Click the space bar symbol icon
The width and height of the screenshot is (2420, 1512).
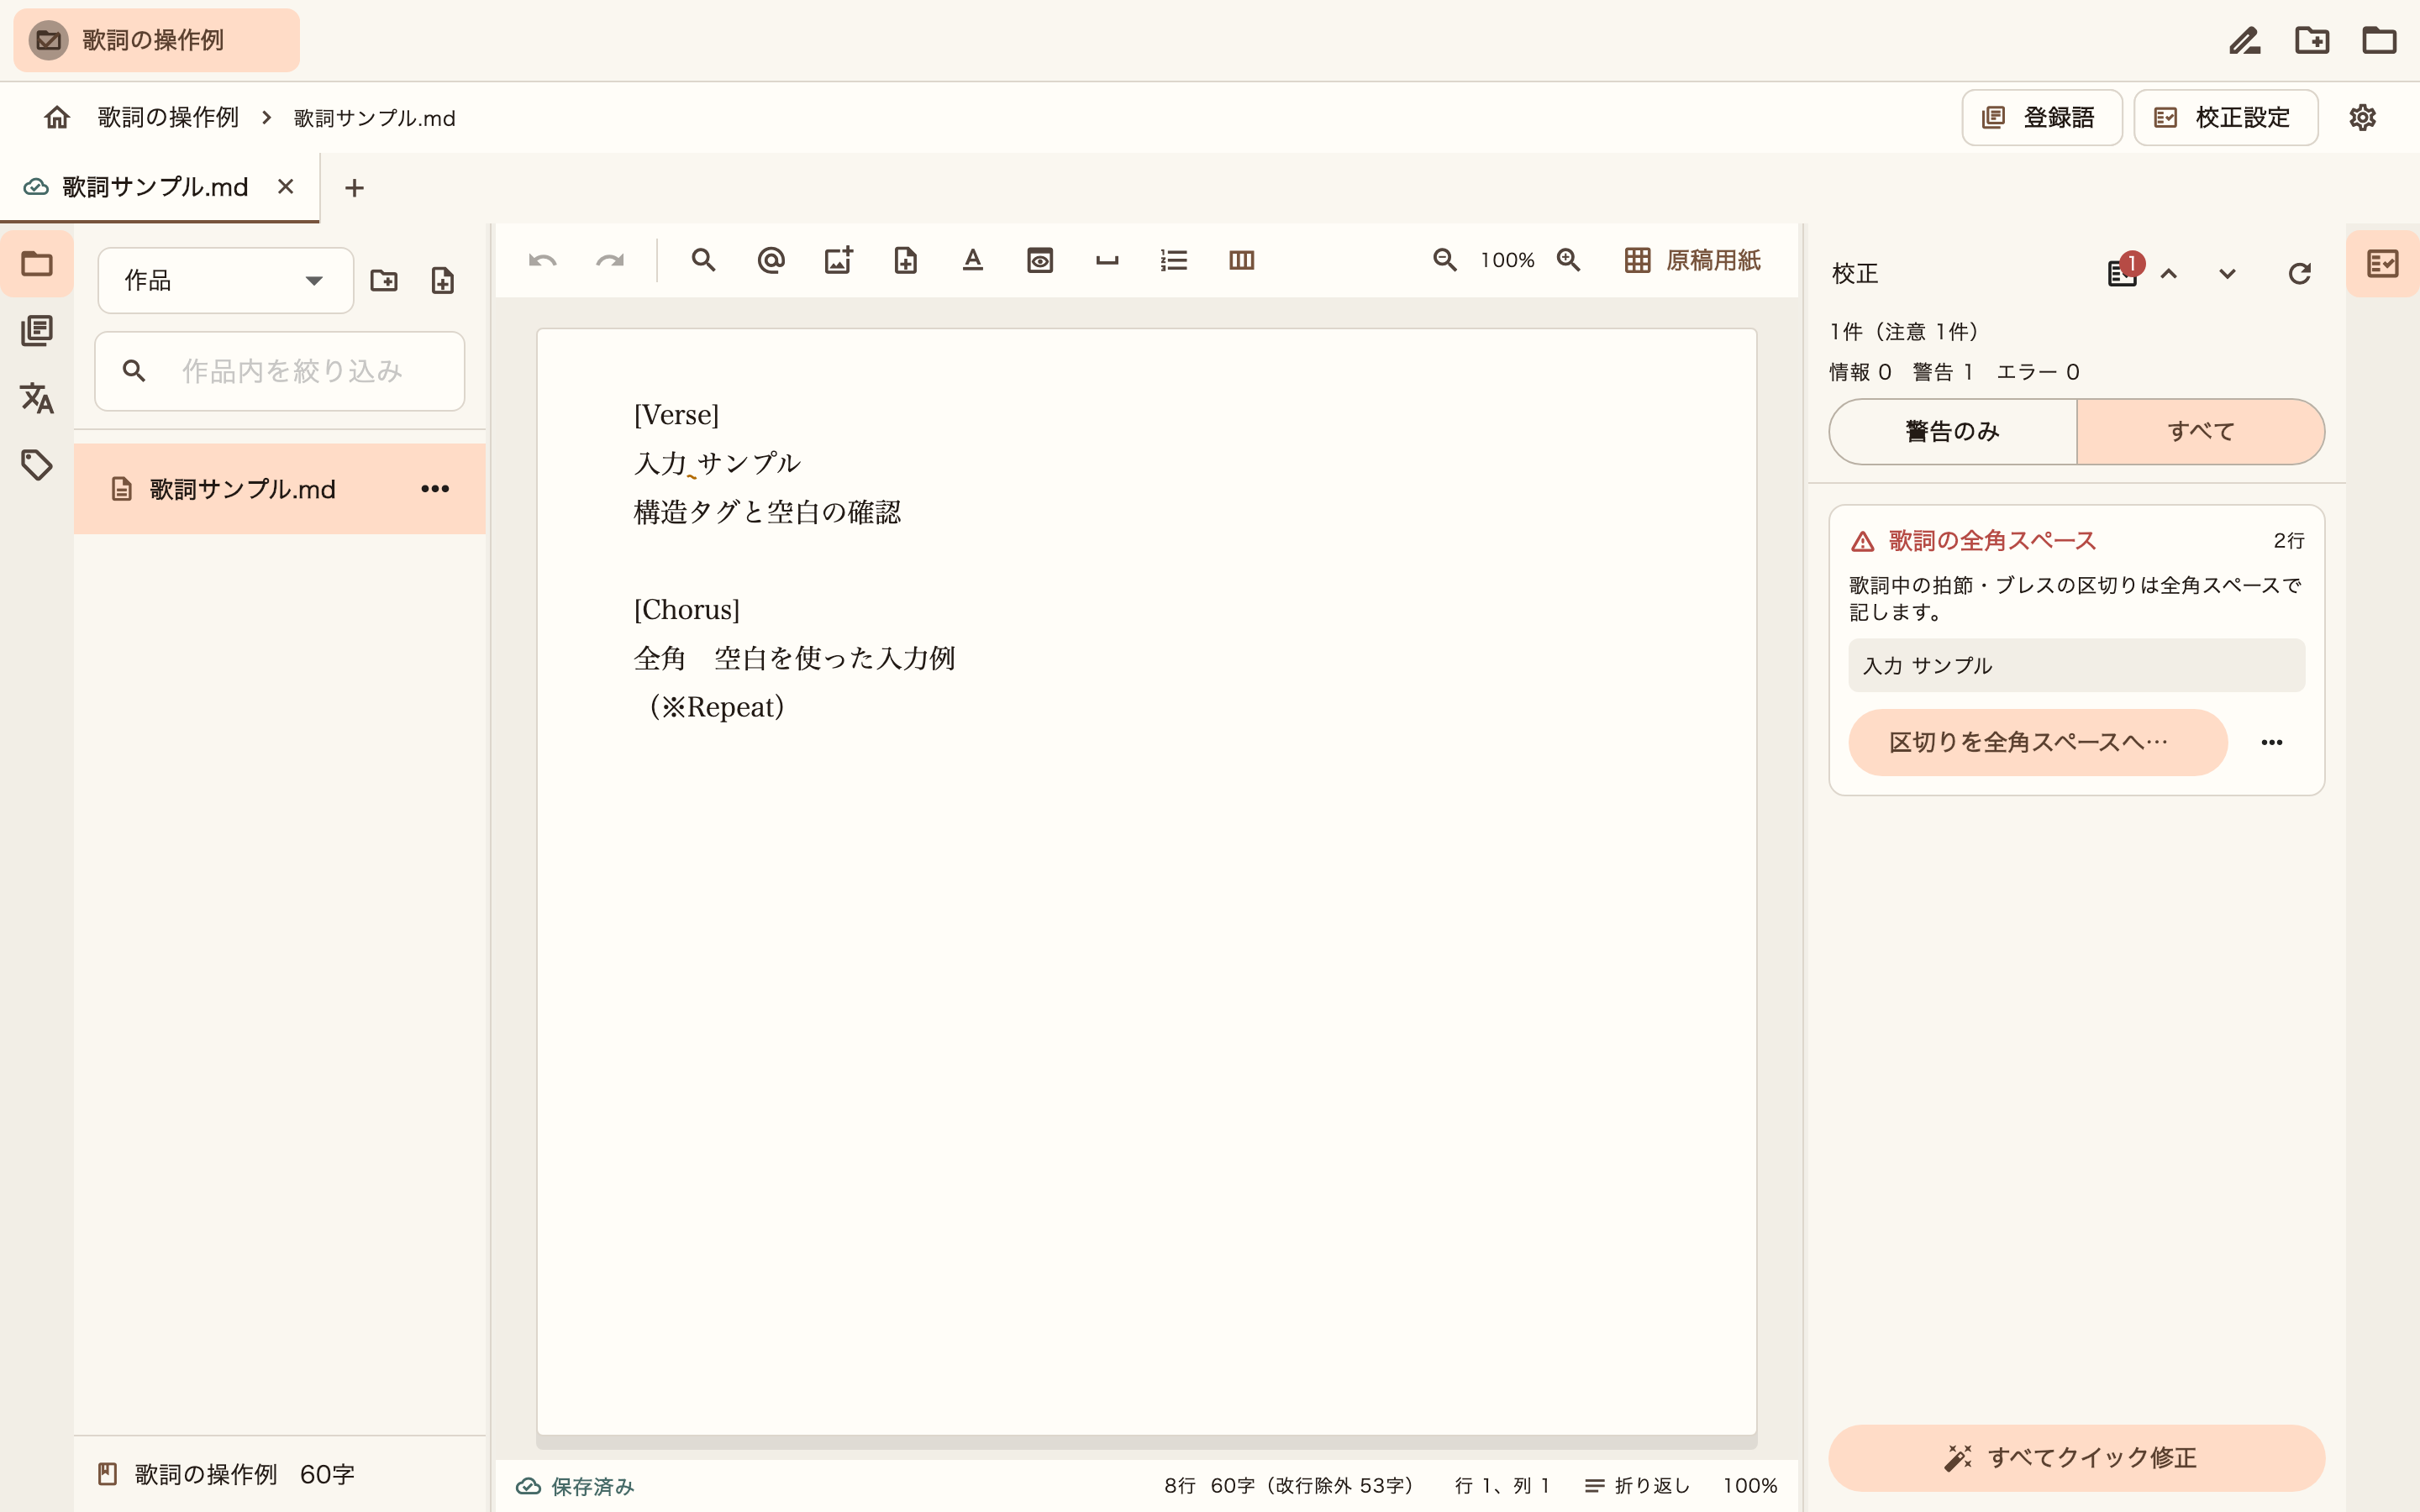coord(1107,261)
